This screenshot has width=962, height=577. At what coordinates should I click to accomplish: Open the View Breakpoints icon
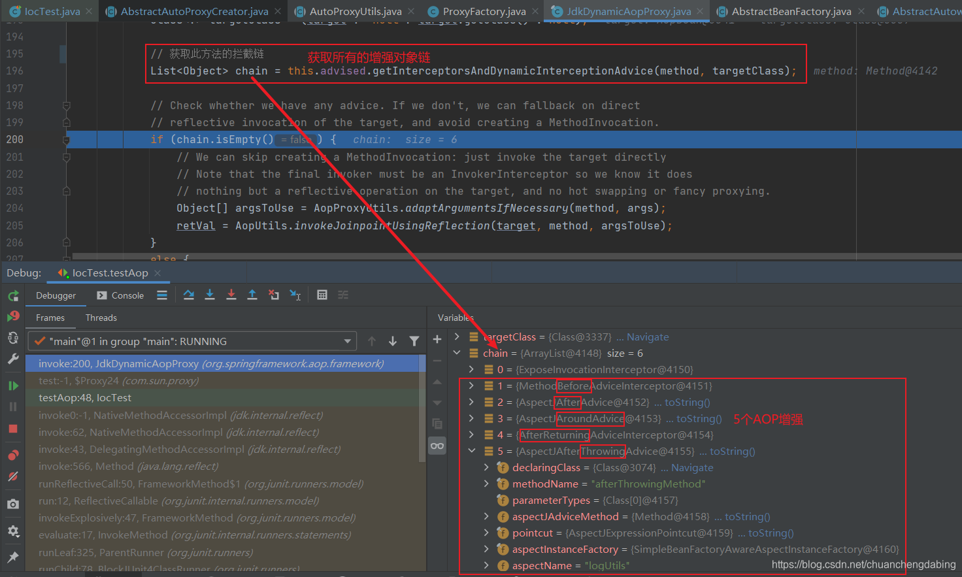click(x=13, y=455)
